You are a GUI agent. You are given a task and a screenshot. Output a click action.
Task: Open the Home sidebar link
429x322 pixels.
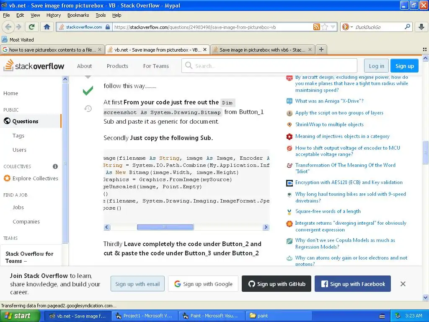(x=10, y=93)
